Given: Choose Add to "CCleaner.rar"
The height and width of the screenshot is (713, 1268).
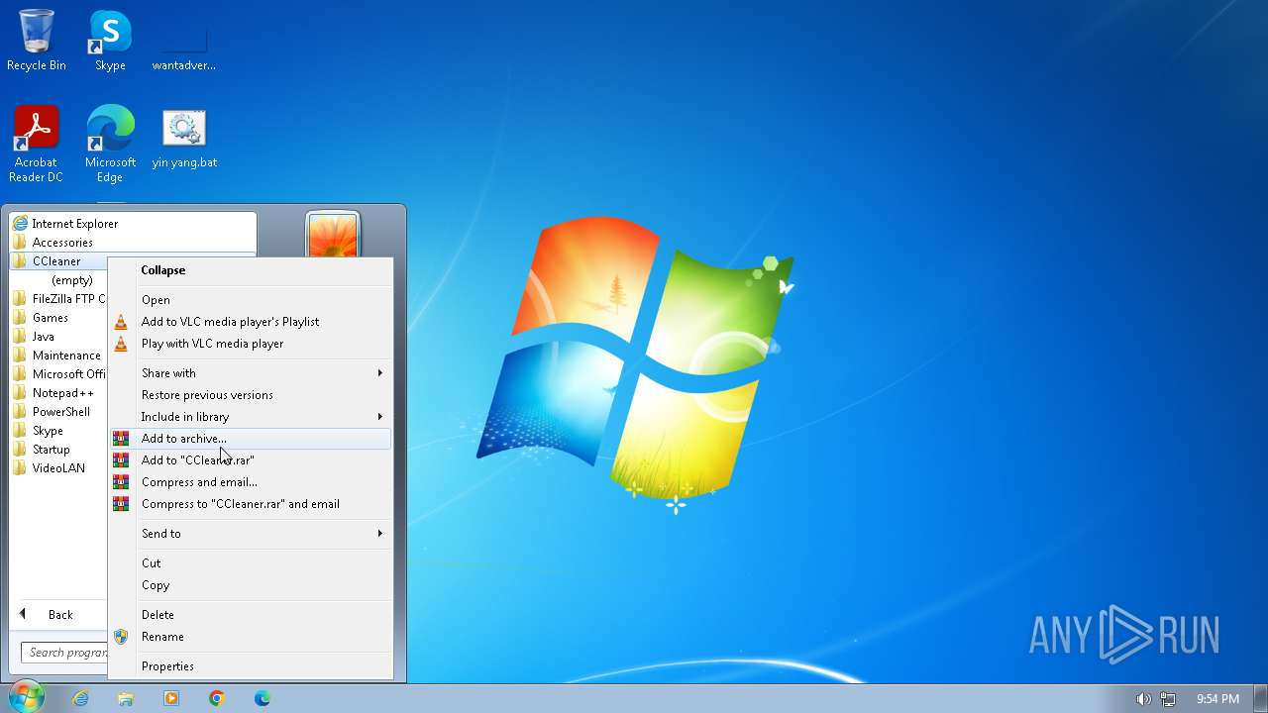Looking at the screenshot, I should 251,460.
